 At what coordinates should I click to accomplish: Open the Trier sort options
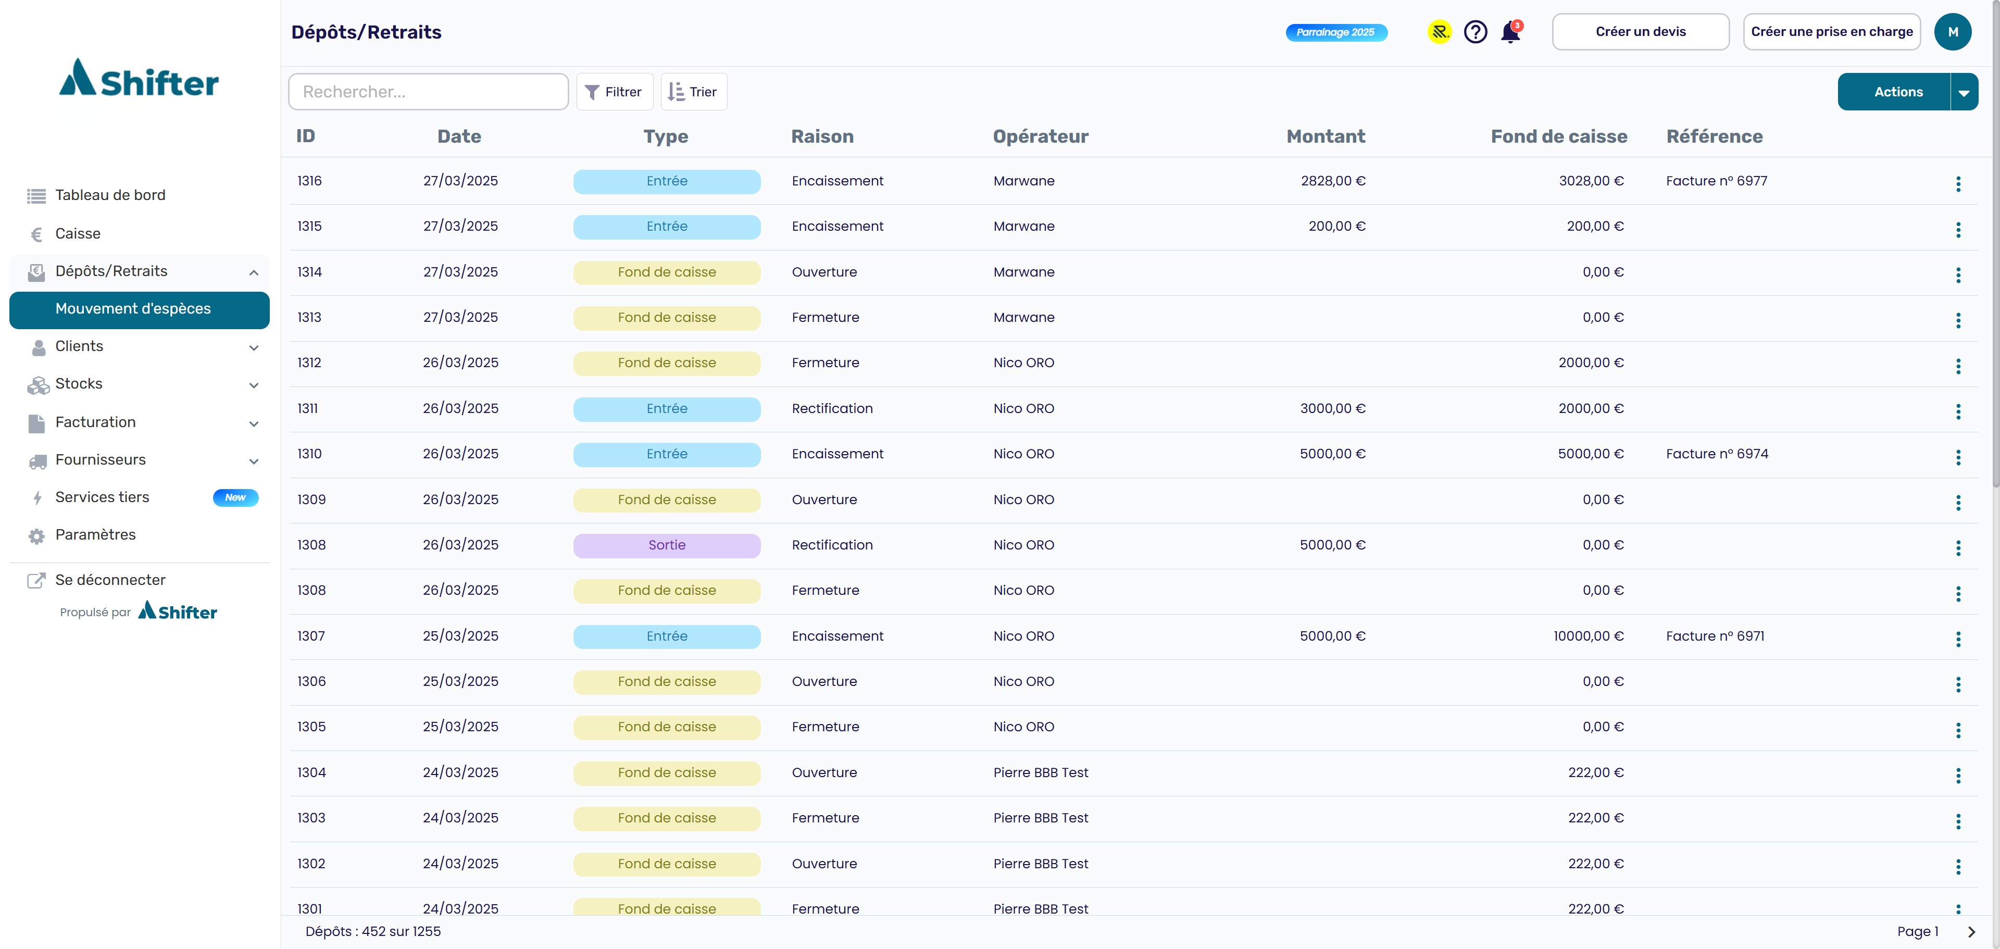pos(693,92)
